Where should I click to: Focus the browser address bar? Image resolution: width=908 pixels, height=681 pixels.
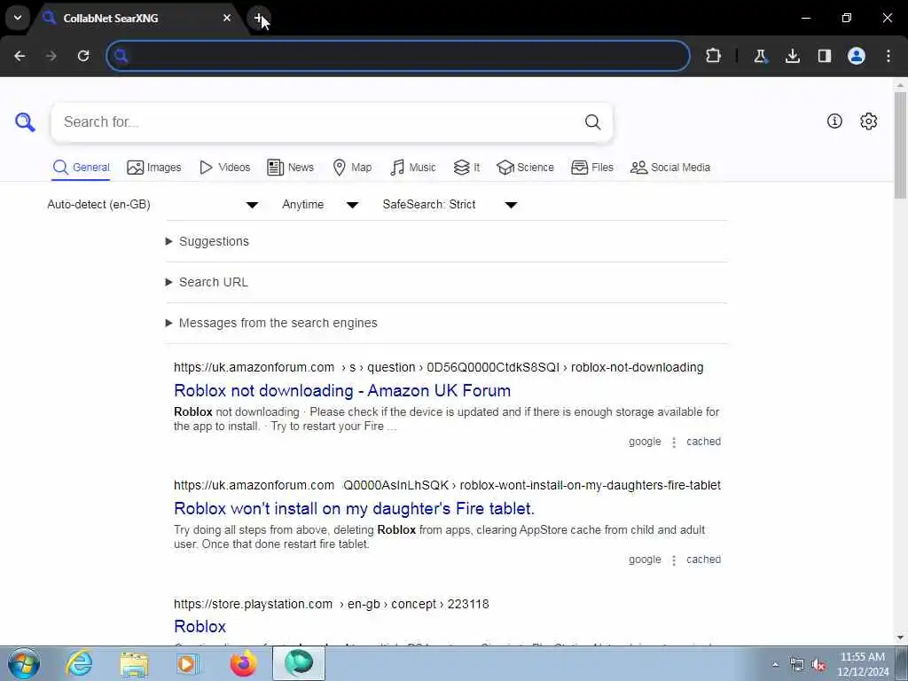398,56
